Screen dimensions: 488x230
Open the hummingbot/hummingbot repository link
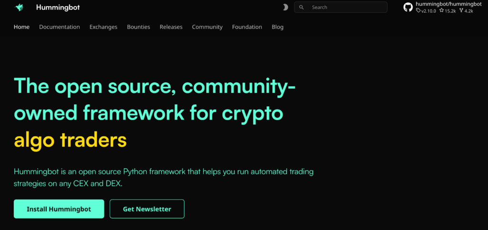[x=448, y=4]
